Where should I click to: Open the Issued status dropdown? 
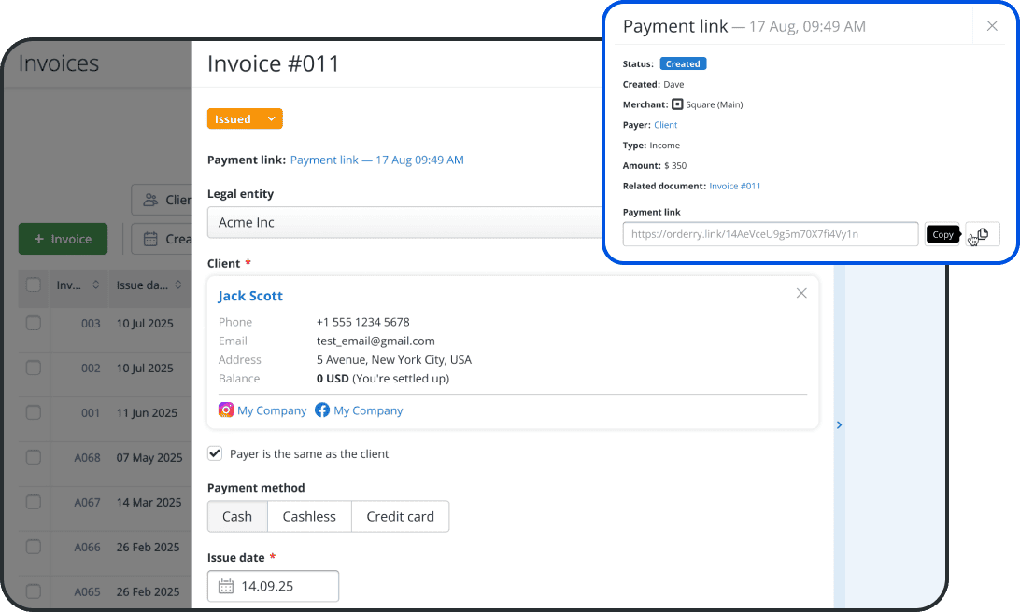(x=245, y=118)
